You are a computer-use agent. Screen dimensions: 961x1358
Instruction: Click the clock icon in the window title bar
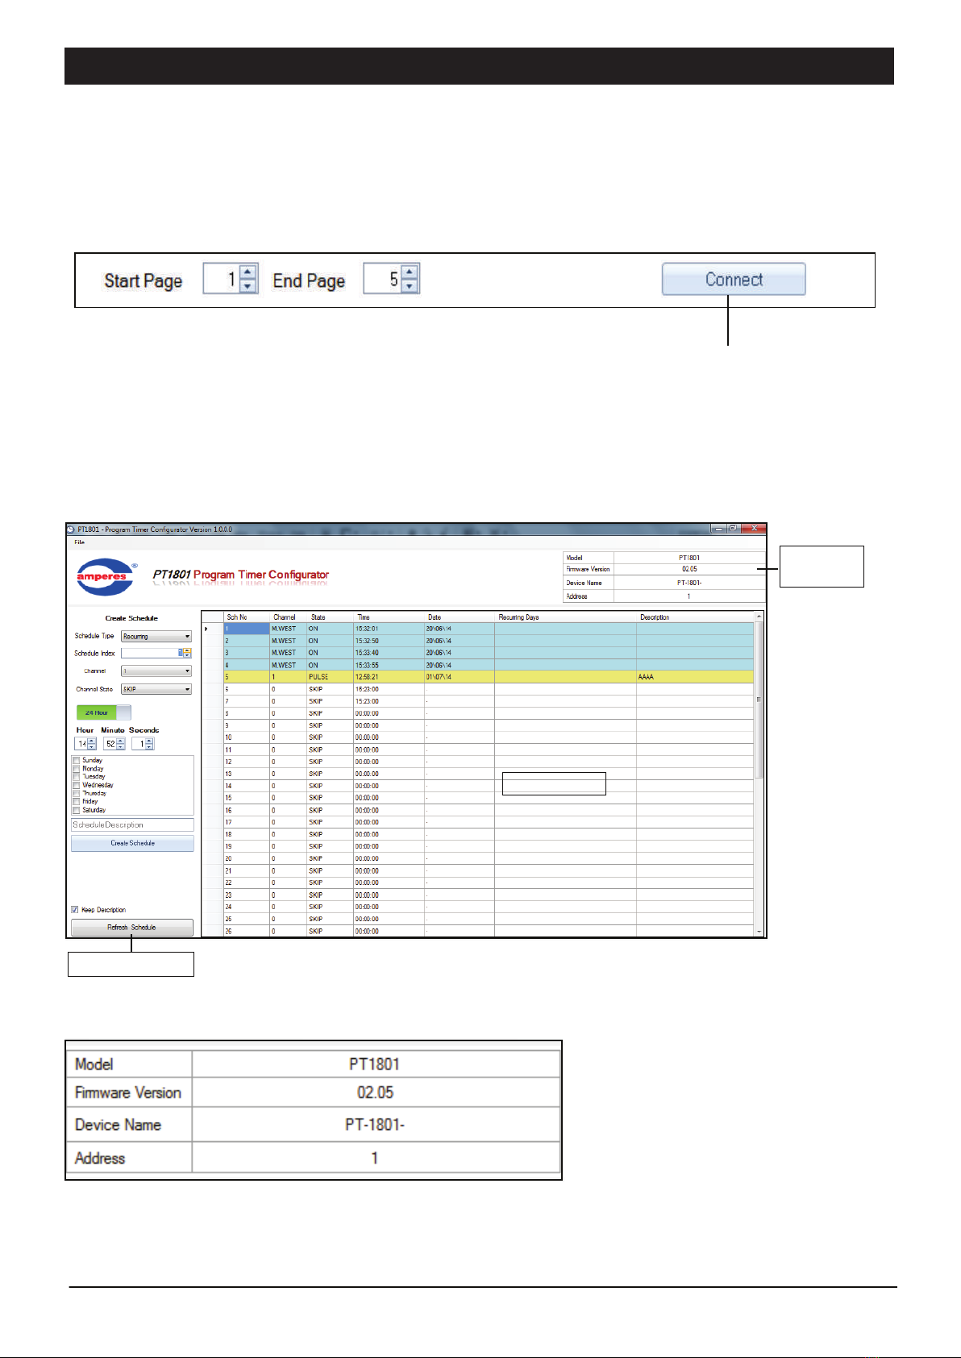(x=71, y=529)
